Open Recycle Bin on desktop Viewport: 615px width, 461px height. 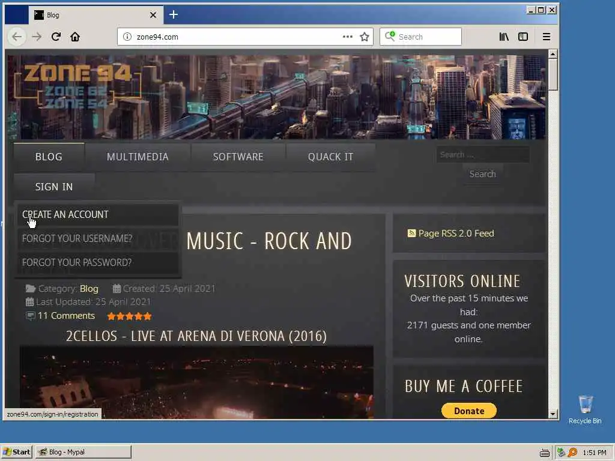pyautogui.click(x=585, y=409)
